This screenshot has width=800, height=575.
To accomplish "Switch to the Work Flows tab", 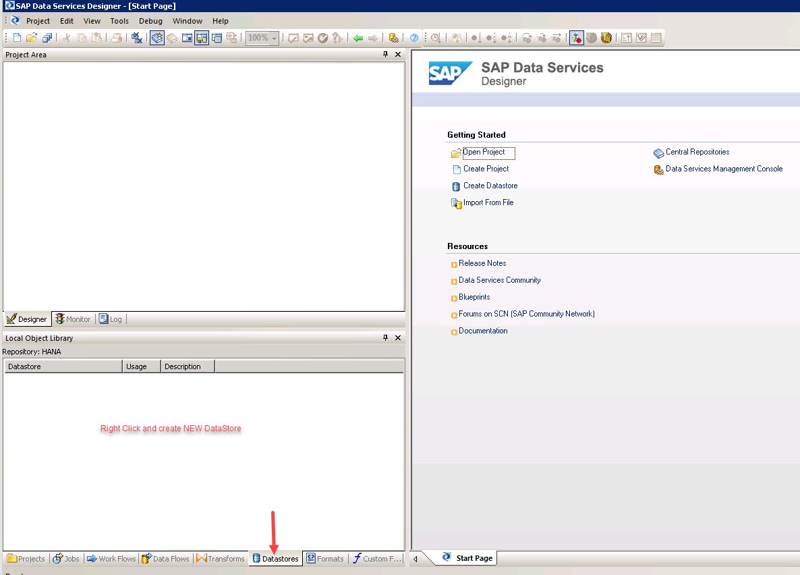I will 111,559.
